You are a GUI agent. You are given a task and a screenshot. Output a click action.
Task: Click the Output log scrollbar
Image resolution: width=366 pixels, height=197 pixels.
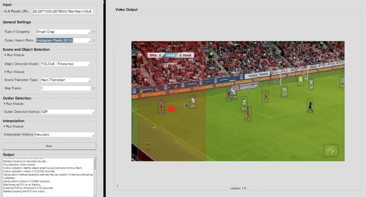(x=95, y=176)
